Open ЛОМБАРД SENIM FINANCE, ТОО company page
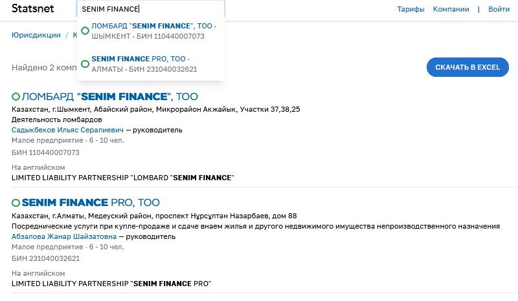Viewport: 518px width, 301px height. (109, 97)
